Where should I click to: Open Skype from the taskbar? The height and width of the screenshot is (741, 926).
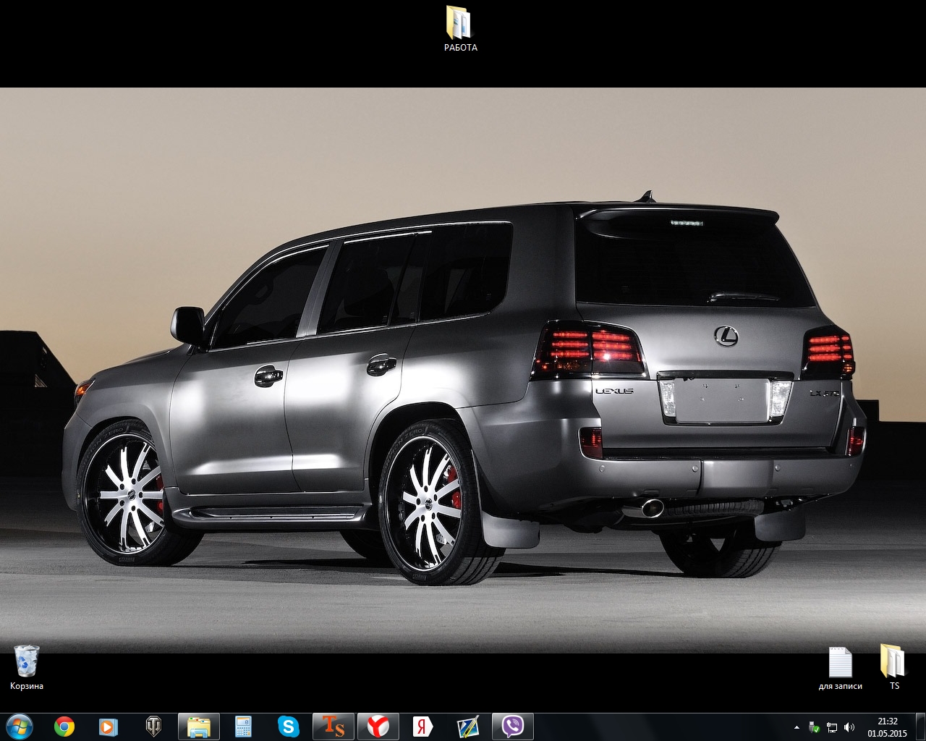coord(289,726)
